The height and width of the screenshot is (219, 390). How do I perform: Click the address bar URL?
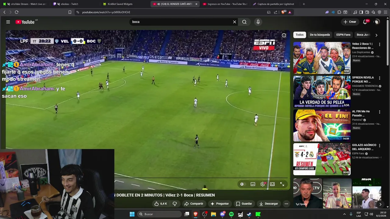(x=106, y=12)
